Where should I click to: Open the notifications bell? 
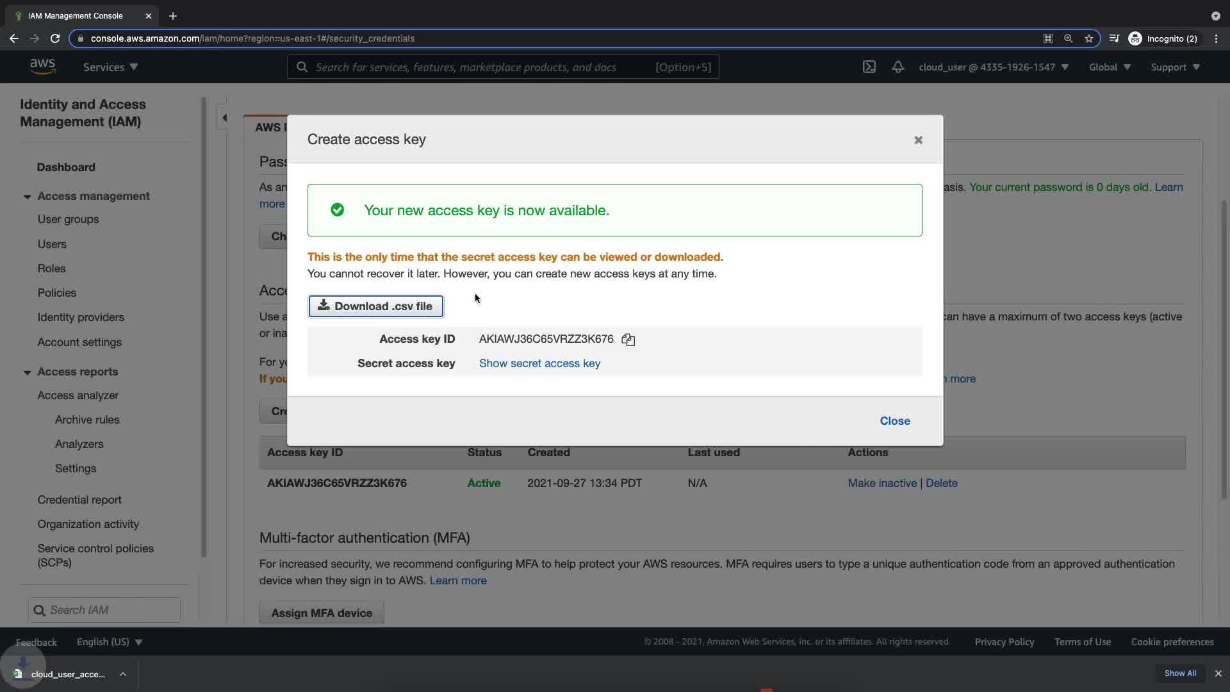coord(898,67)
